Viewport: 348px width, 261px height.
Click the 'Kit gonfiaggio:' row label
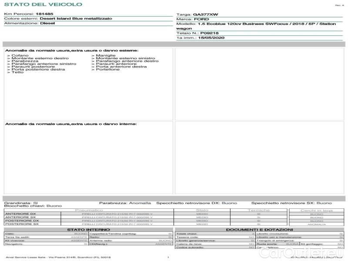pyautogui.click(x=311, y=244)
